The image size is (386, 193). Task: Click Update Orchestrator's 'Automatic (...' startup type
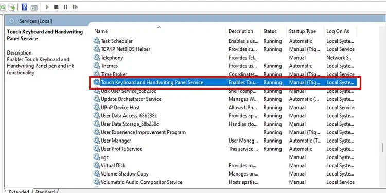pos(304,99)
